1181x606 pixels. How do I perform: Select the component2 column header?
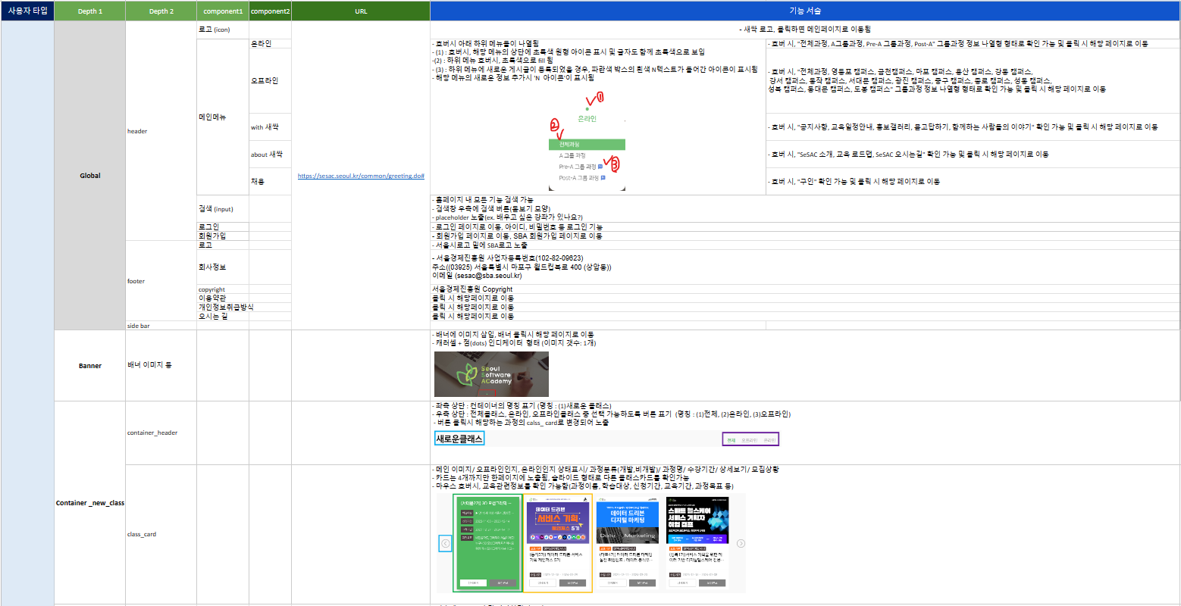(271, 11)
